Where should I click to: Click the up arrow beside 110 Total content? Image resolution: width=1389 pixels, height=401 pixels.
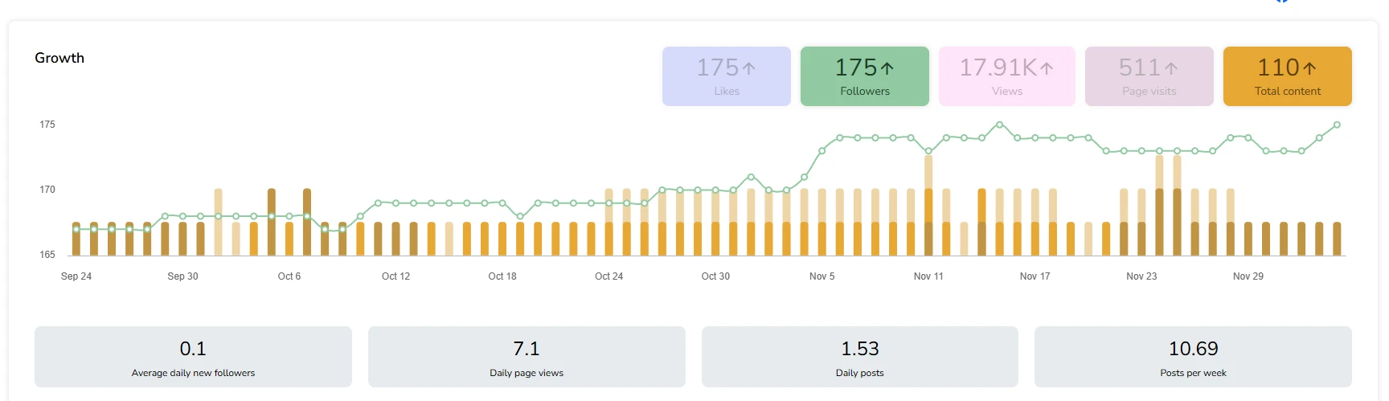click(1309, 68)
